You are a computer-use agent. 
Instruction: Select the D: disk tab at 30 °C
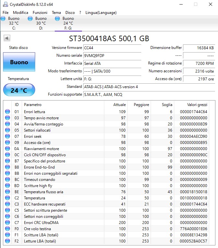pyautogui.click(x=41, y=23)
